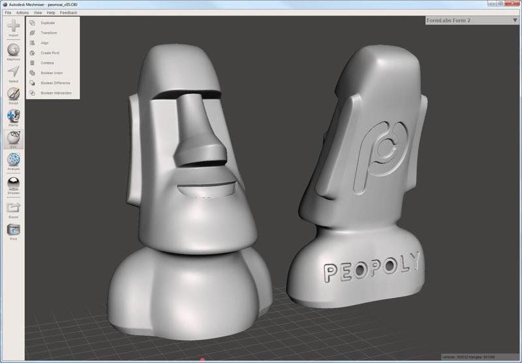Image resolution: width=522 pixels, height=363 pixels.
Task: Click the Boolean Union icon
Action: coord(32,73)
